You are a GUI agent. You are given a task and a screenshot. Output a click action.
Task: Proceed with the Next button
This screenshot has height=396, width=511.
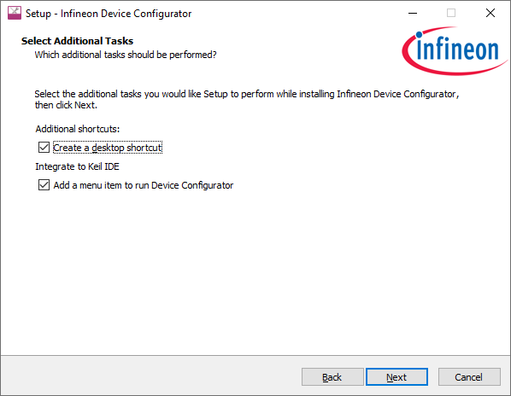pos(396,377)
